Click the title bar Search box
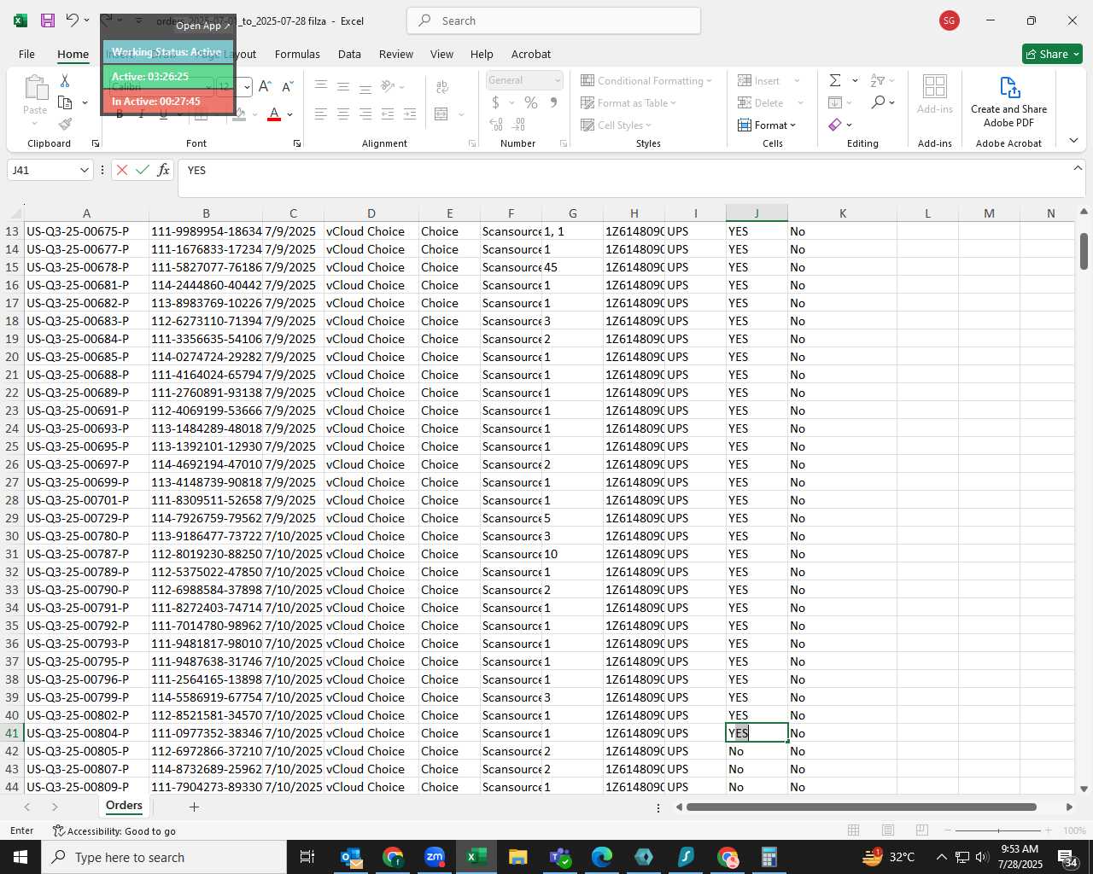Viewport: 1093px width, 874px height. [553, 20]
